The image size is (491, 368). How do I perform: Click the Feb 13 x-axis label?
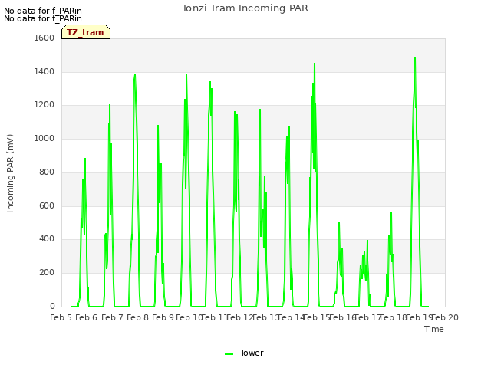click(x=265, y=317)
